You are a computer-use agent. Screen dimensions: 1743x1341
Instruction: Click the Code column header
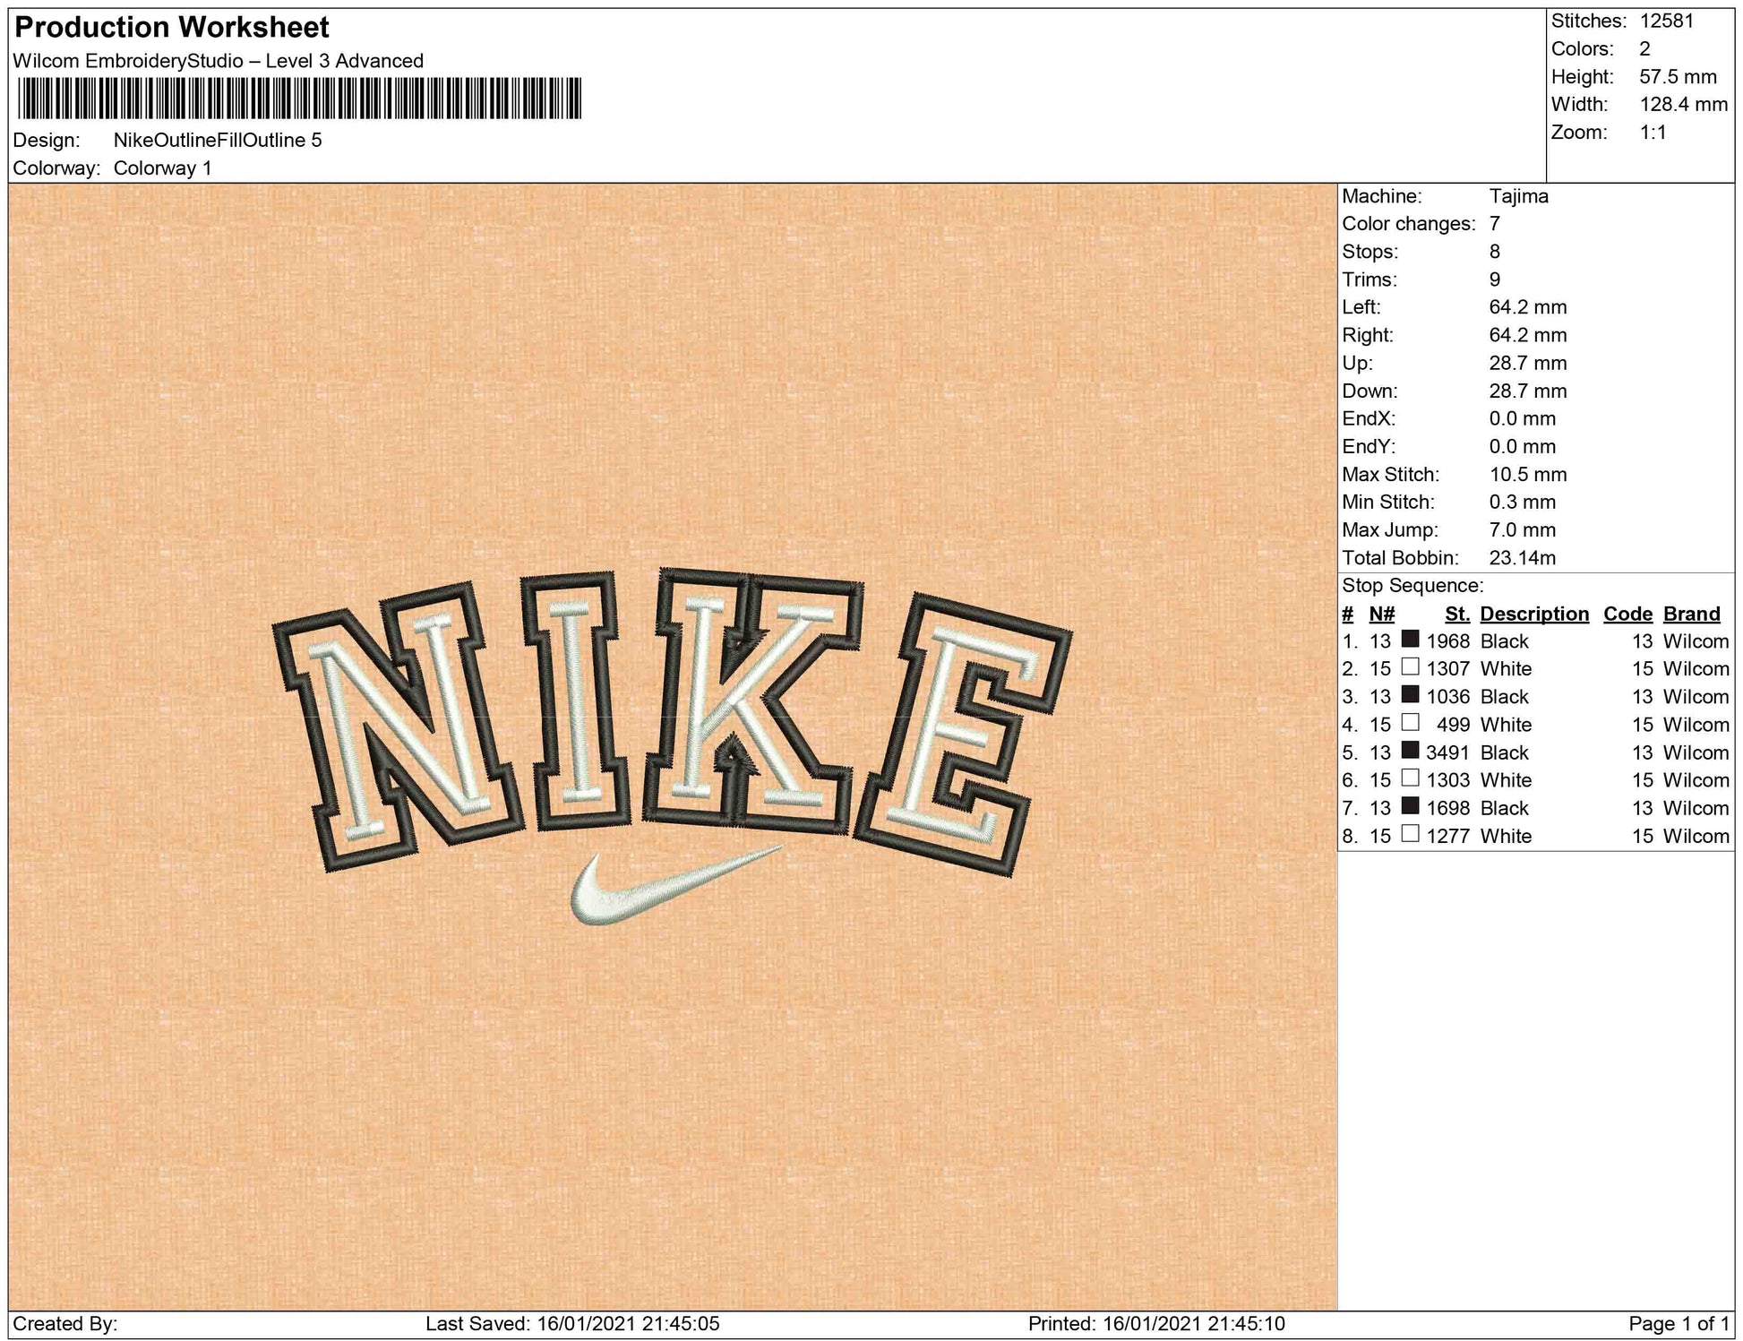(x=1627, y=614)
